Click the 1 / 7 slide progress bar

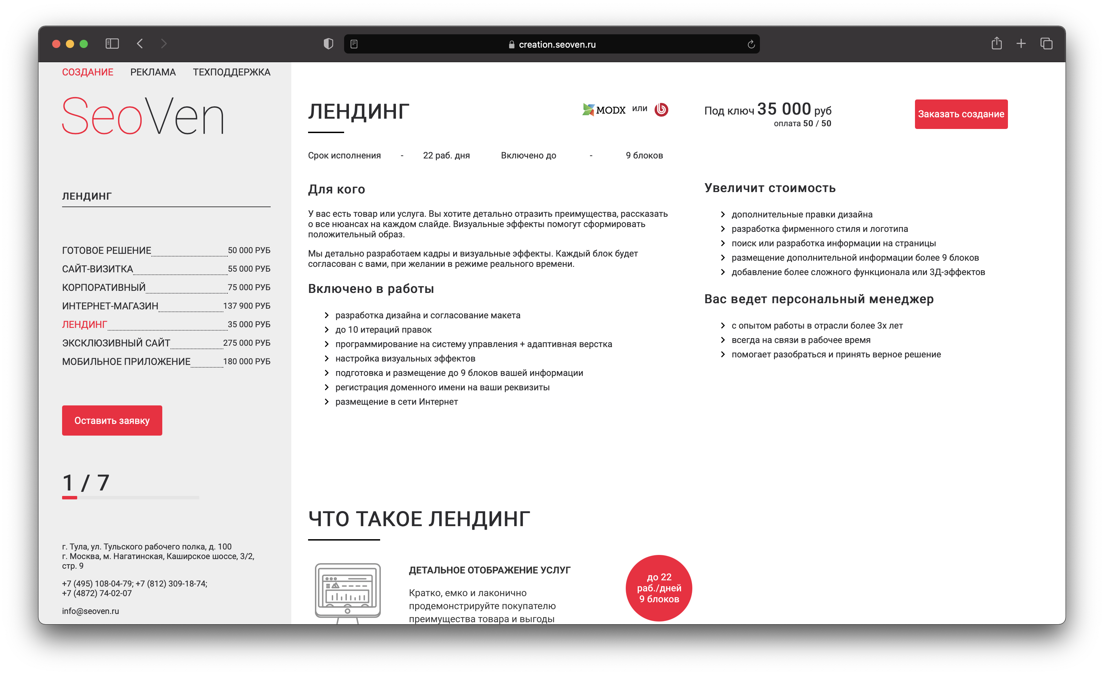tap(131, 498)
